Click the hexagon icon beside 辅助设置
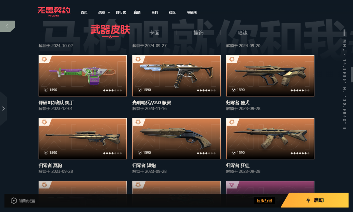Image resolution: width=353 pixels, height=212 pixels. tap(14, 201)
